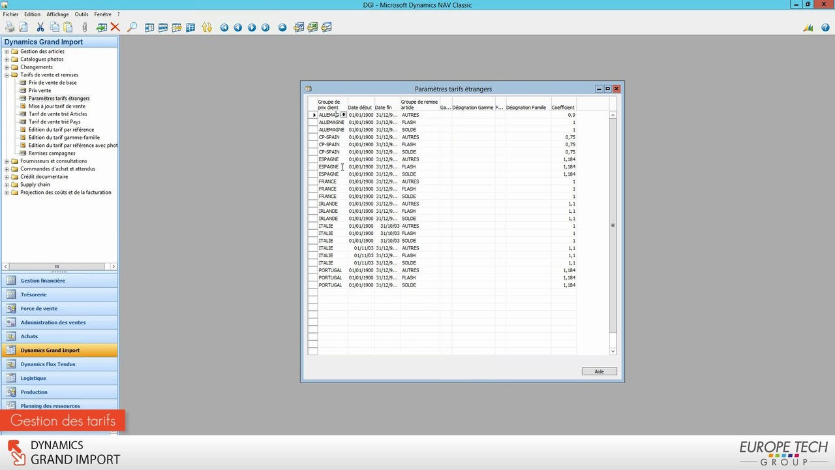Go to the last record toolbar arrow

(266, 27)
